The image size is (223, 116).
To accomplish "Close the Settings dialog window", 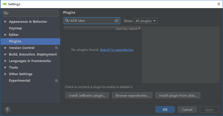I will pyautogui.click(x=219, y=4).
